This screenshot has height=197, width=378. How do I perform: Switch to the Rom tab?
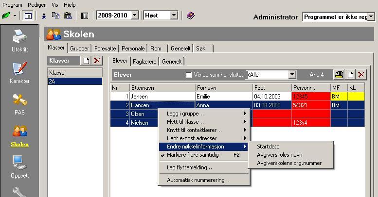(x=156, y=49)
